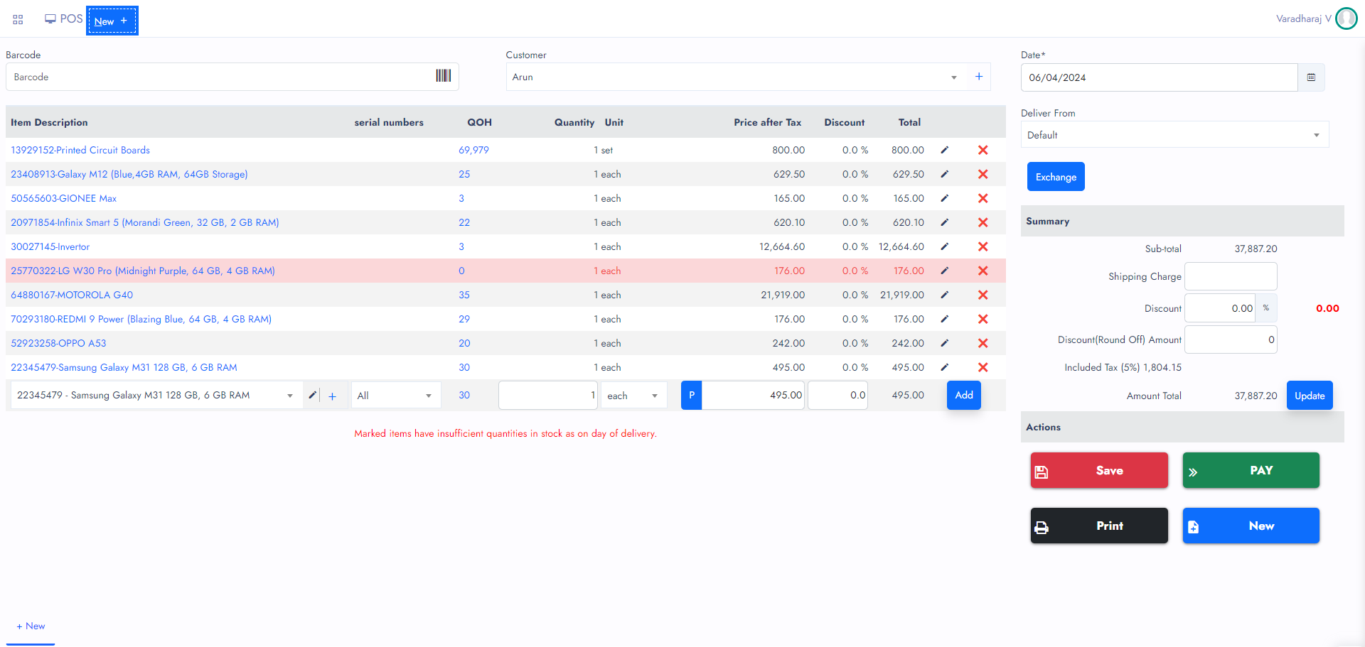Edit the Infinix Smart 5 row

[x=945, y=222]
